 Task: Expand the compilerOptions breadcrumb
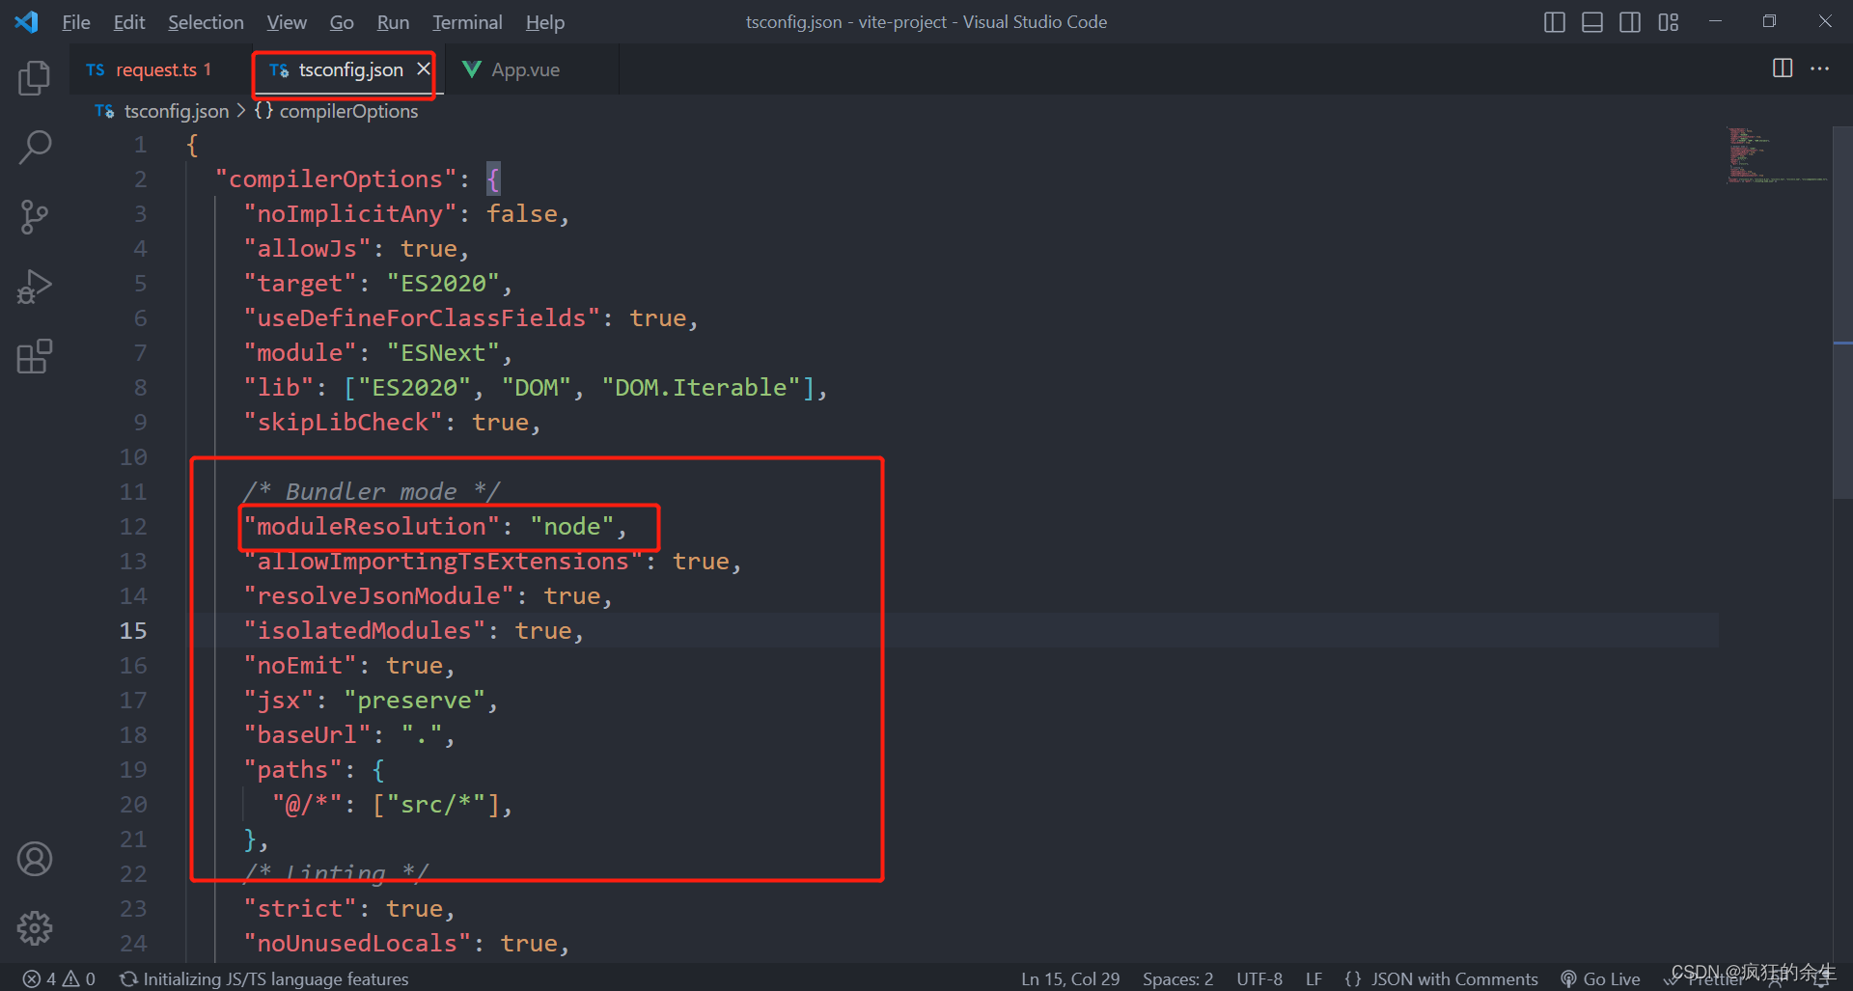click(x=348, y=111)
